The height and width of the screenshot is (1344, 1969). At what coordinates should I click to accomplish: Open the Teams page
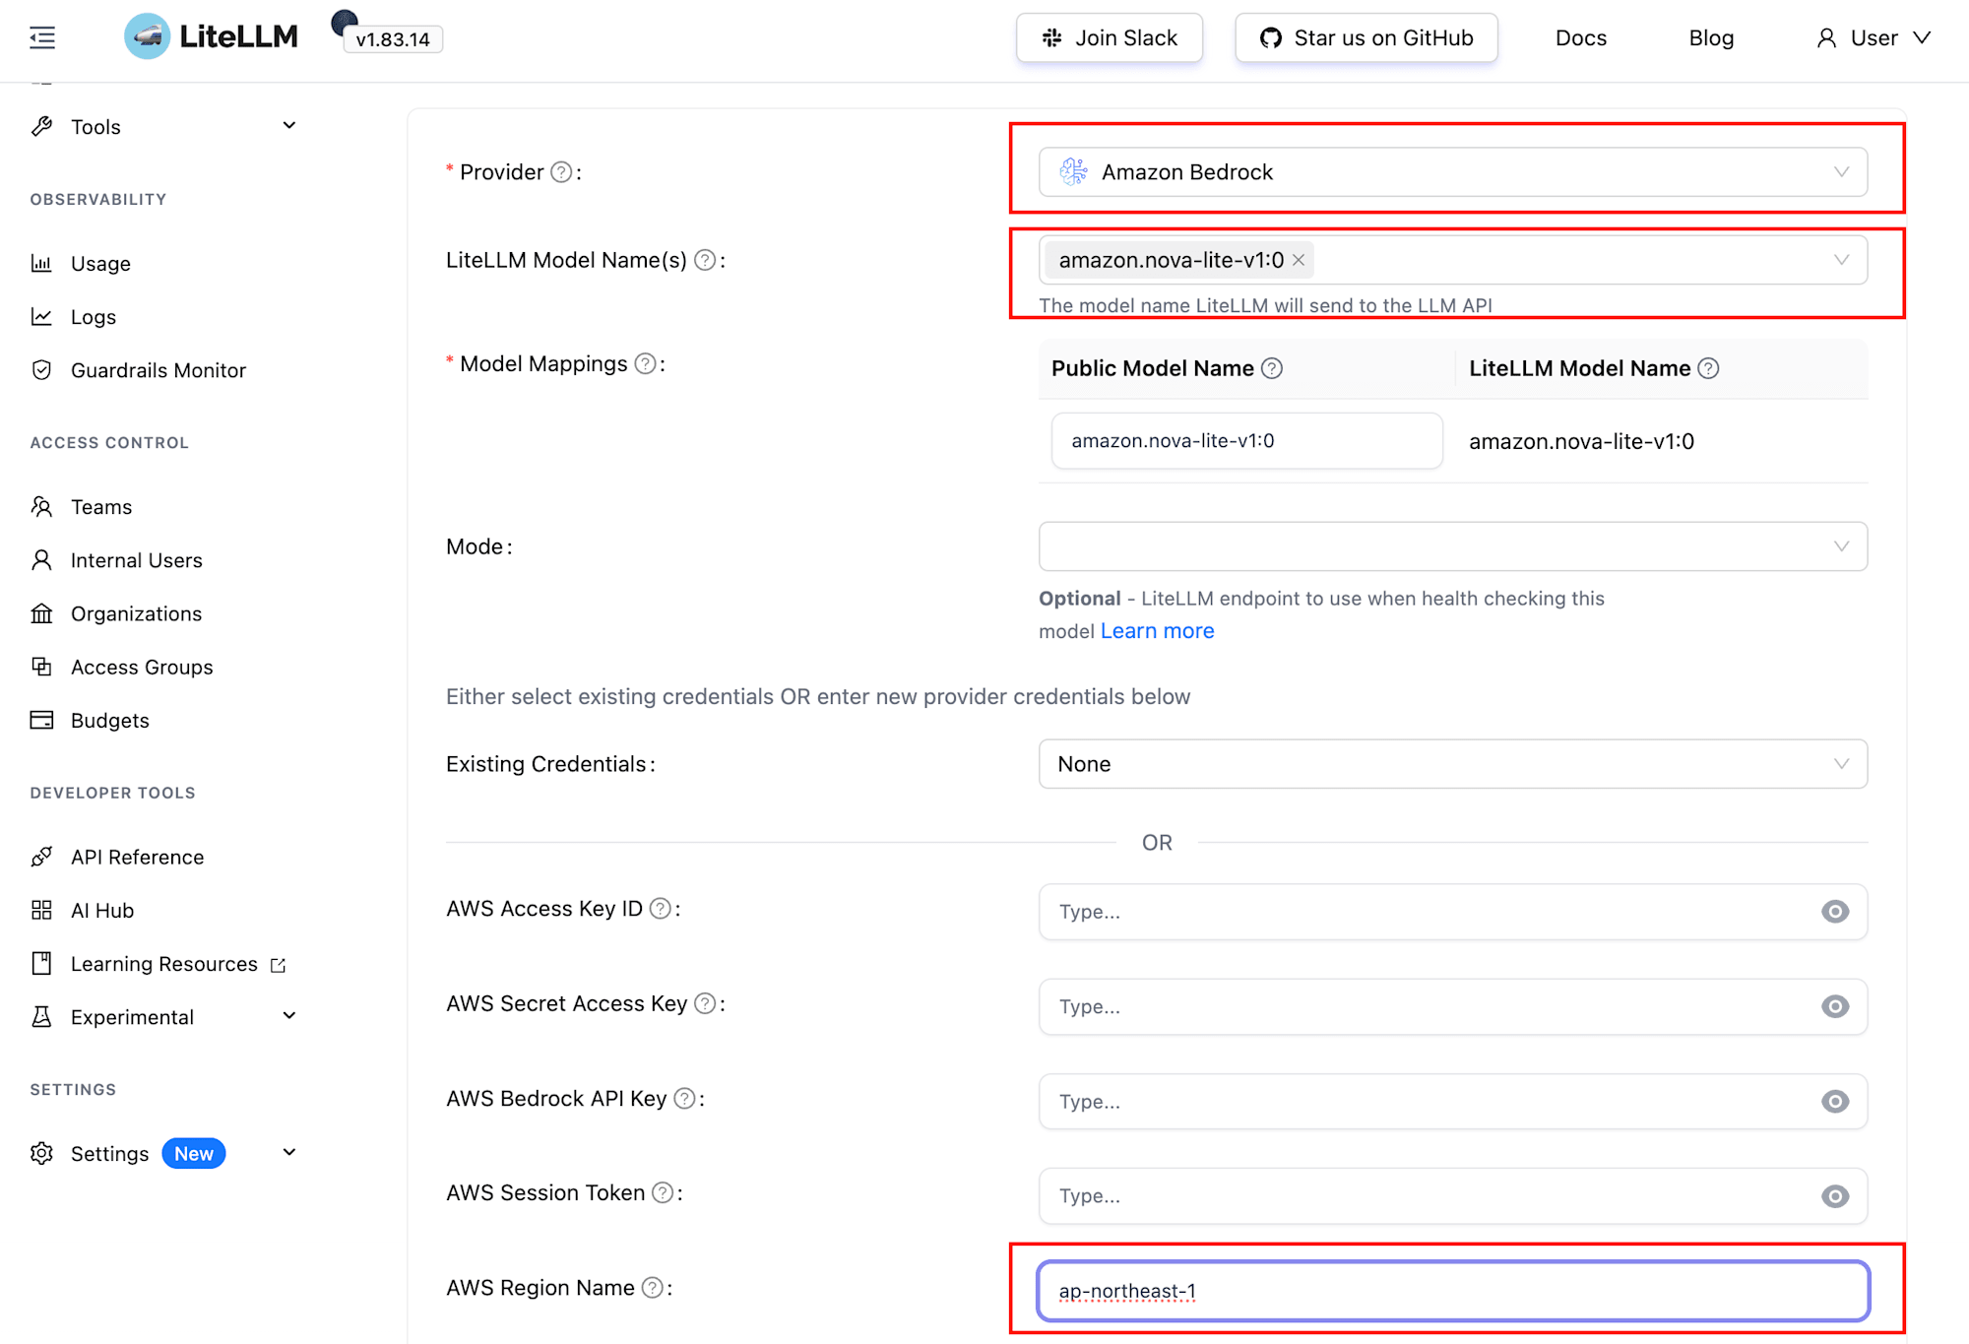click(101, 506)
